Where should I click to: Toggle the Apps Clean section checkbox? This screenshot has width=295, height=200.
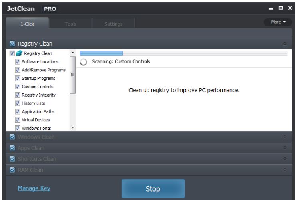point(12,148)
